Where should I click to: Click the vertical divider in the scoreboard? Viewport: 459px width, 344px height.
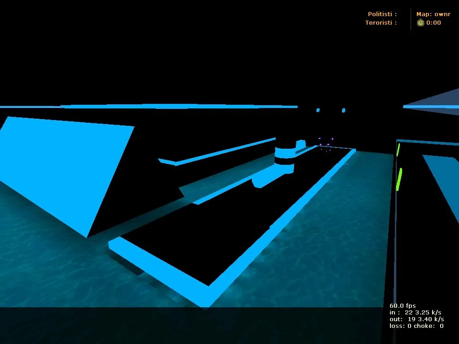coord(411,19)
